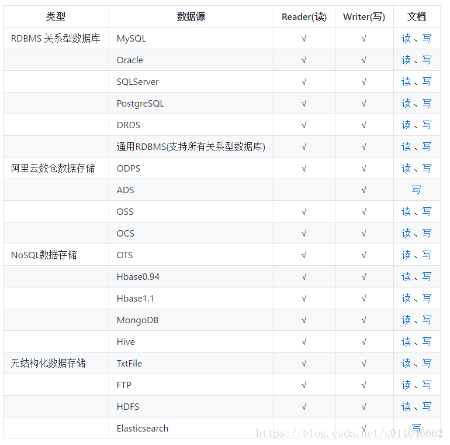Open the MongoDB write (写) doc link
Viewport: 450px width, 445px height.
(427, 320)
